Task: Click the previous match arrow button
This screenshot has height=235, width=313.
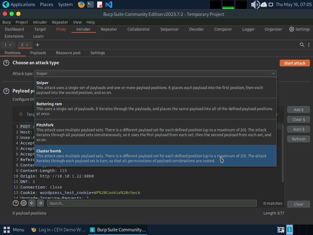Action: pyautogui.click(x=32, y=203)
